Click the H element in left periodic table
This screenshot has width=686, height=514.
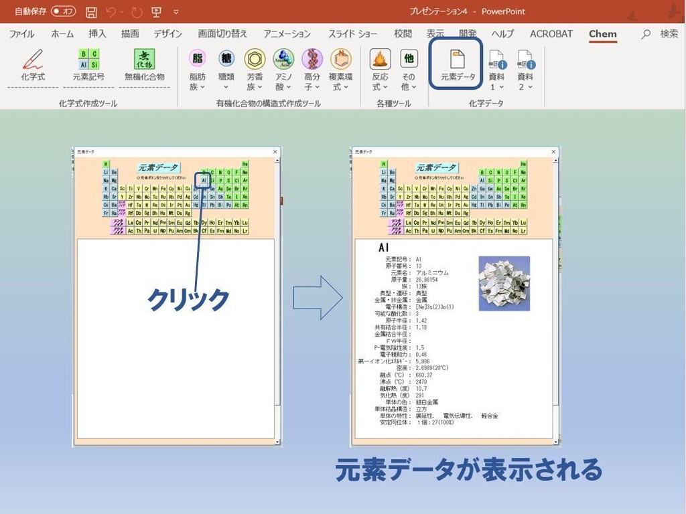click(x=106, y=164)
